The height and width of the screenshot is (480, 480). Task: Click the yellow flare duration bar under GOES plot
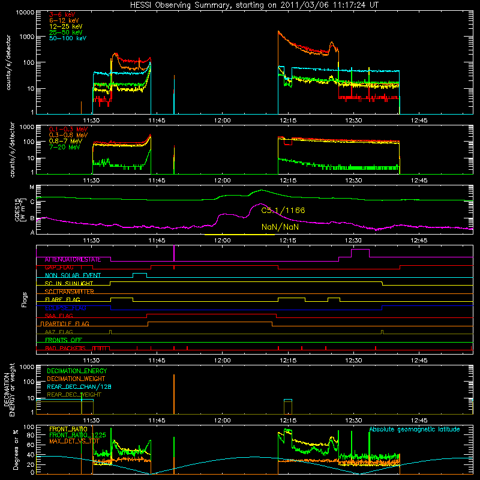tap(239, 235)
